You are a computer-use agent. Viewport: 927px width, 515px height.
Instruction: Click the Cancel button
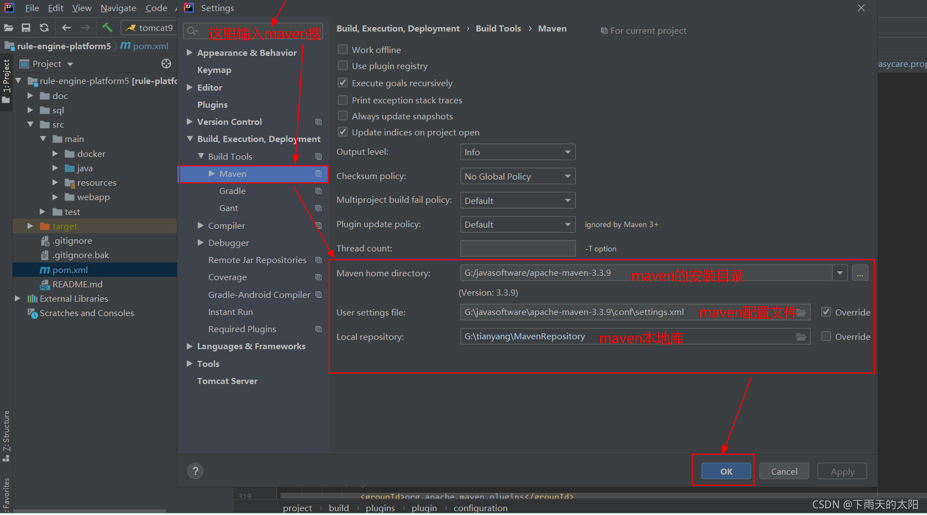(784, 471)
